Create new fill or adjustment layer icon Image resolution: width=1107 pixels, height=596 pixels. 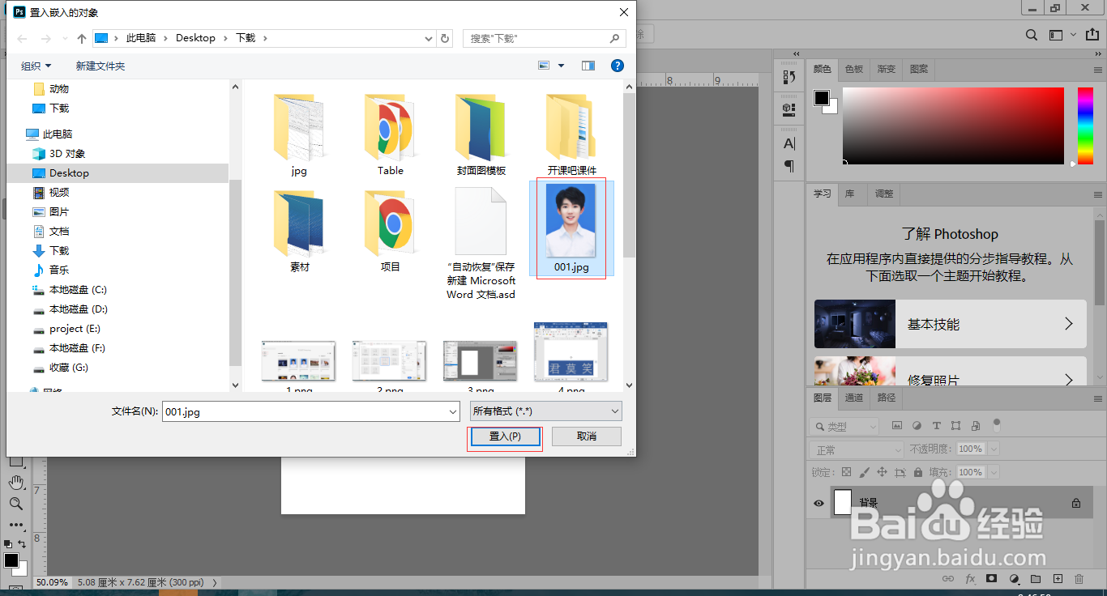click(1014, 579)
